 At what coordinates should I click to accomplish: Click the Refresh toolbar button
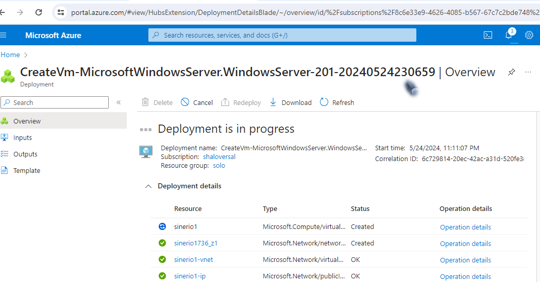[337, 102]
